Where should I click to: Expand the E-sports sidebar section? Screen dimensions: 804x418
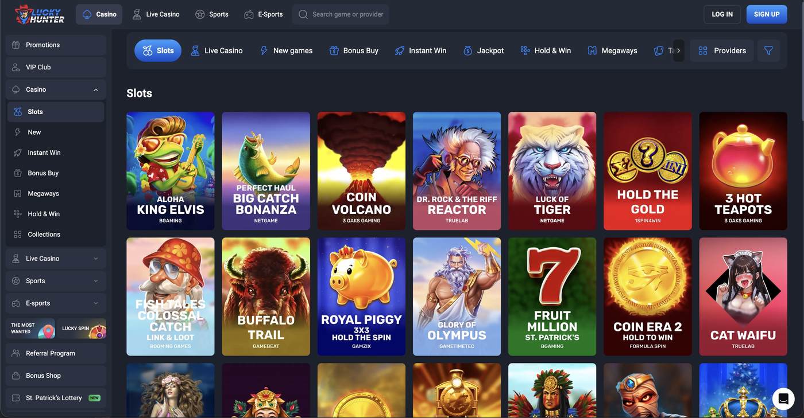point(96,303)
